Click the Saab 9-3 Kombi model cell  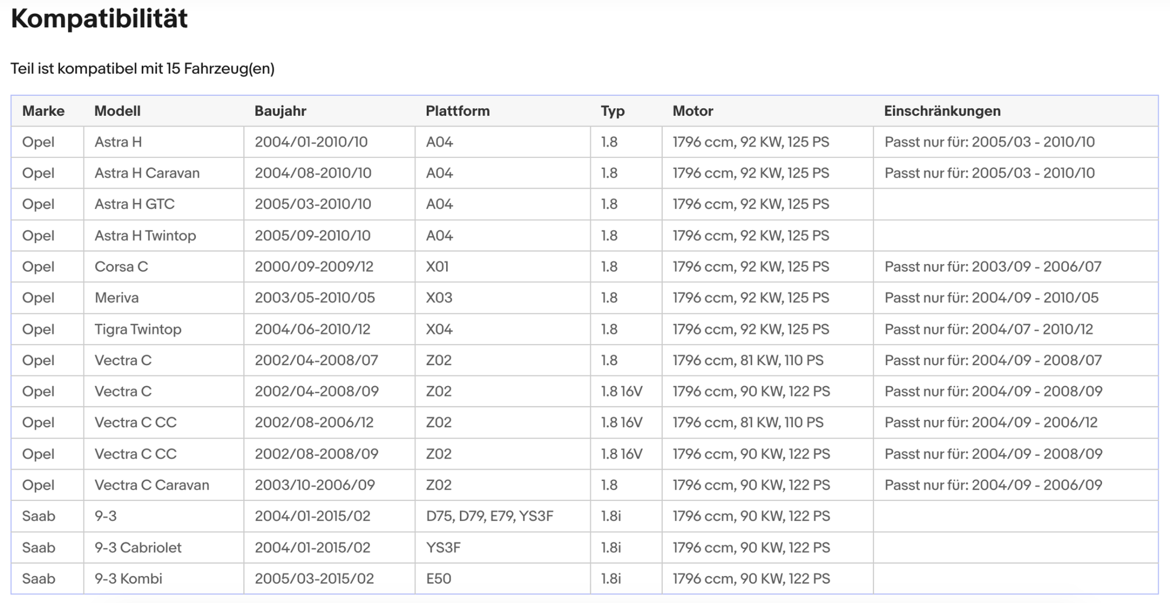(128, 578)
